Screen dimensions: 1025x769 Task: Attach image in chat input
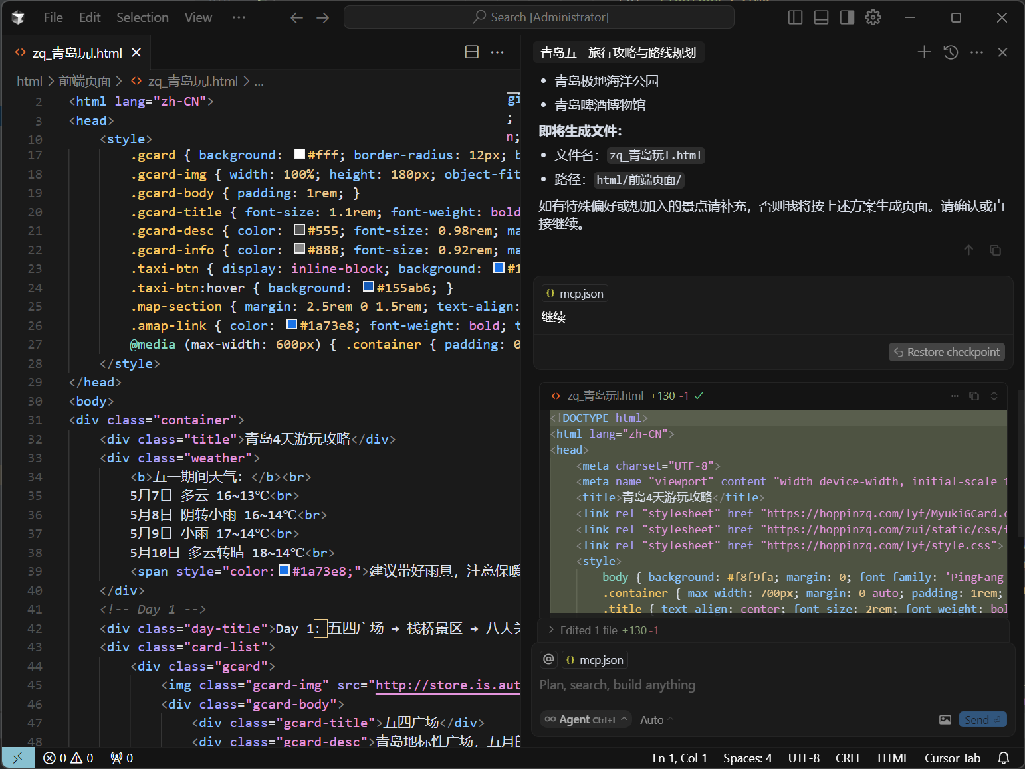[945, 720]
